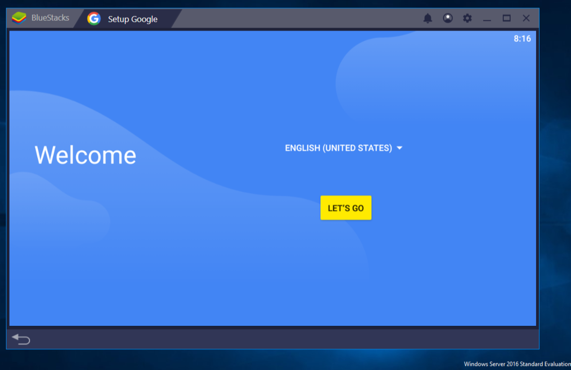Click the Google "G" icon on the tab

point(94,19)
